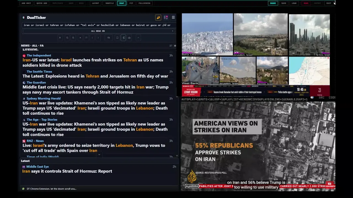Click the Al Jazeera video player
Image resolution: width=353 pixels, height=198 pixels.
click(x=258, y=146)
